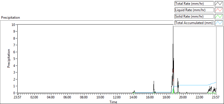Open the Liquid Rate plot style icon
Screen dimensions: 224x104
pos(219,10)
